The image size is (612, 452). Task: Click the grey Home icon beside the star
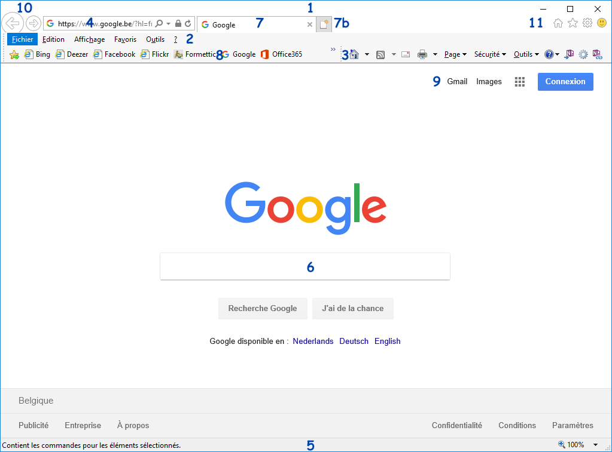point(558,23)
